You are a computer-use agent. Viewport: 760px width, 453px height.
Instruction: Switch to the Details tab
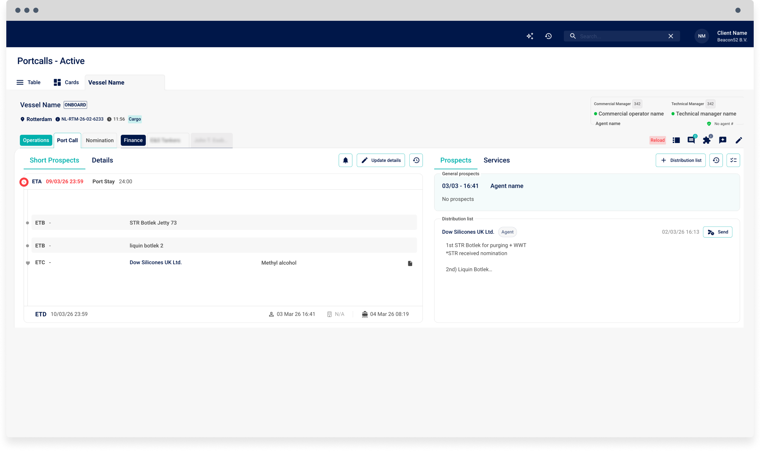102,160
